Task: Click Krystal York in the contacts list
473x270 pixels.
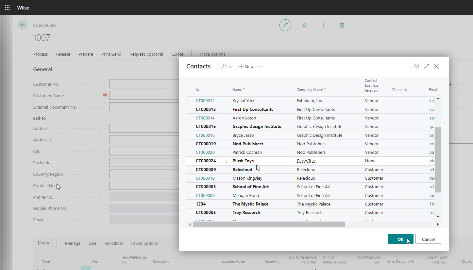Action: 244,101
